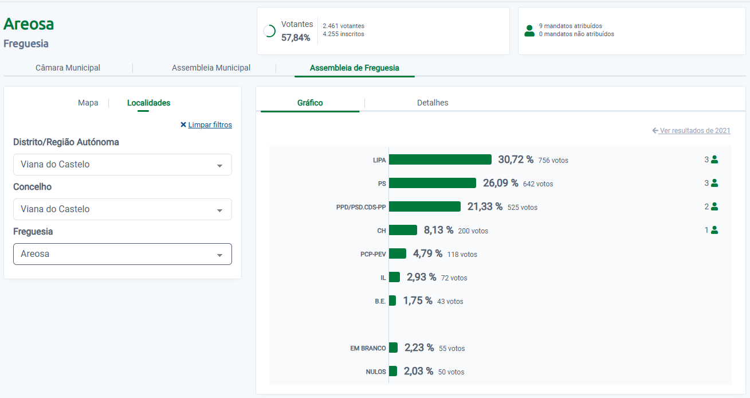Click the person icon in LIPA row
This screenshot has height=398, width=750.
click(x=714, y=160)
